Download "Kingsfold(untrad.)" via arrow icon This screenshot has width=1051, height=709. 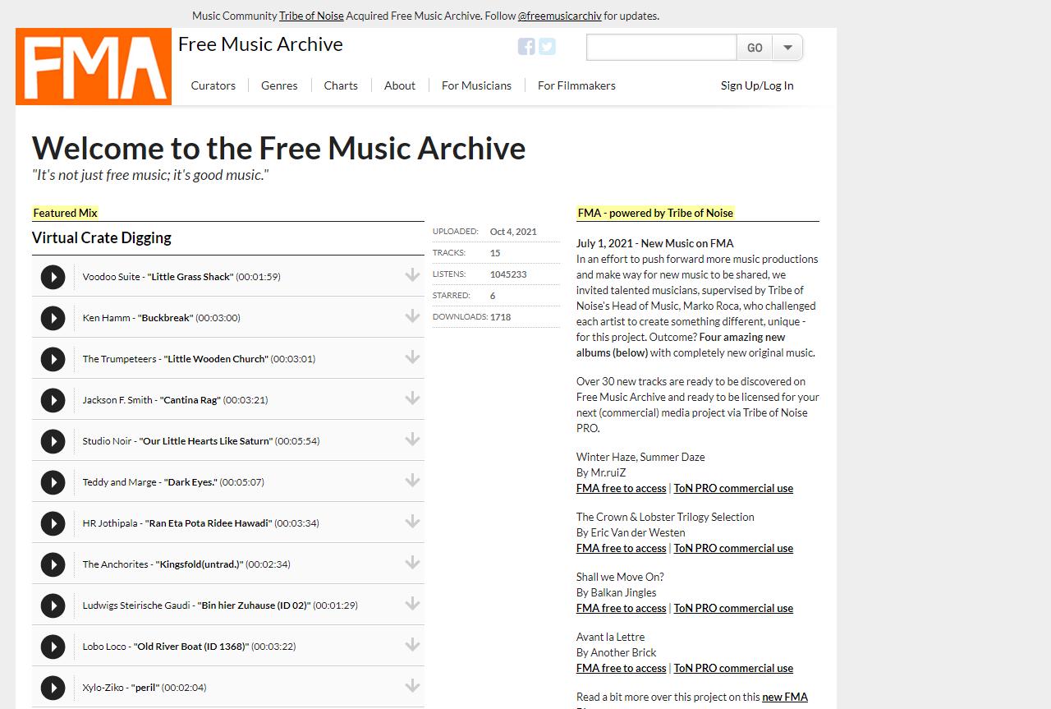(x=412, y=563)
